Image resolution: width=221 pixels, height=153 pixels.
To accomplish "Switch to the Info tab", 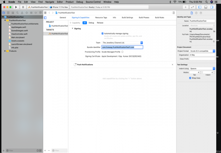I will pyautogui.click(x=114, y=17).
